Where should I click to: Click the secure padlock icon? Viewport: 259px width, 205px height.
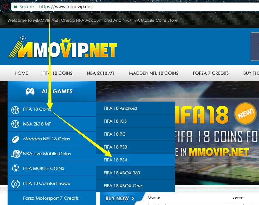point(15,7)
